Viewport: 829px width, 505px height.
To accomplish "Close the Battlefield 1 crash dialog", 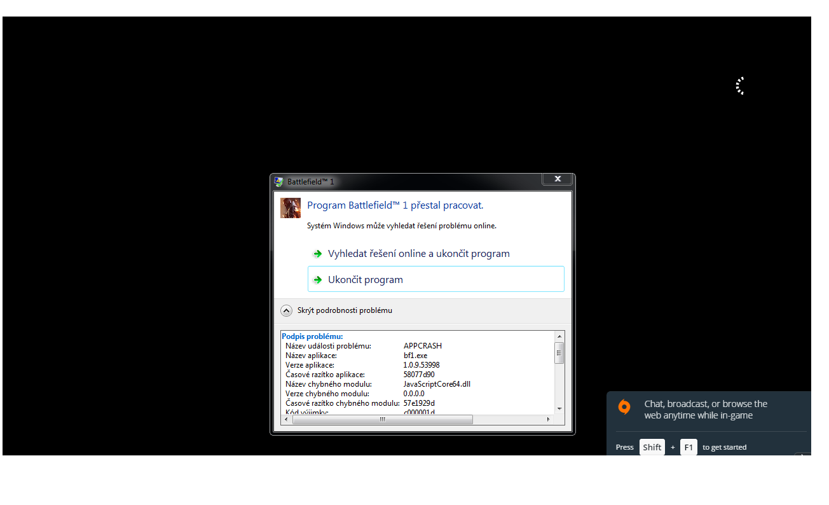I will click(557, 179).
